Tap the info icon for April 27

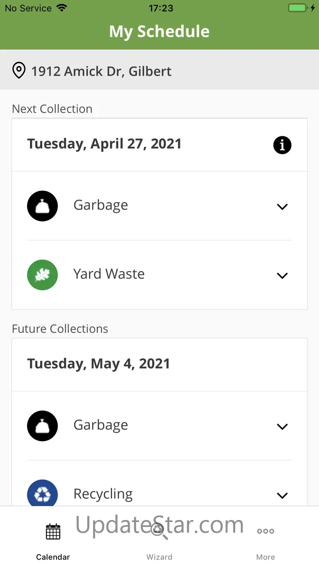(x=282, y=145)
